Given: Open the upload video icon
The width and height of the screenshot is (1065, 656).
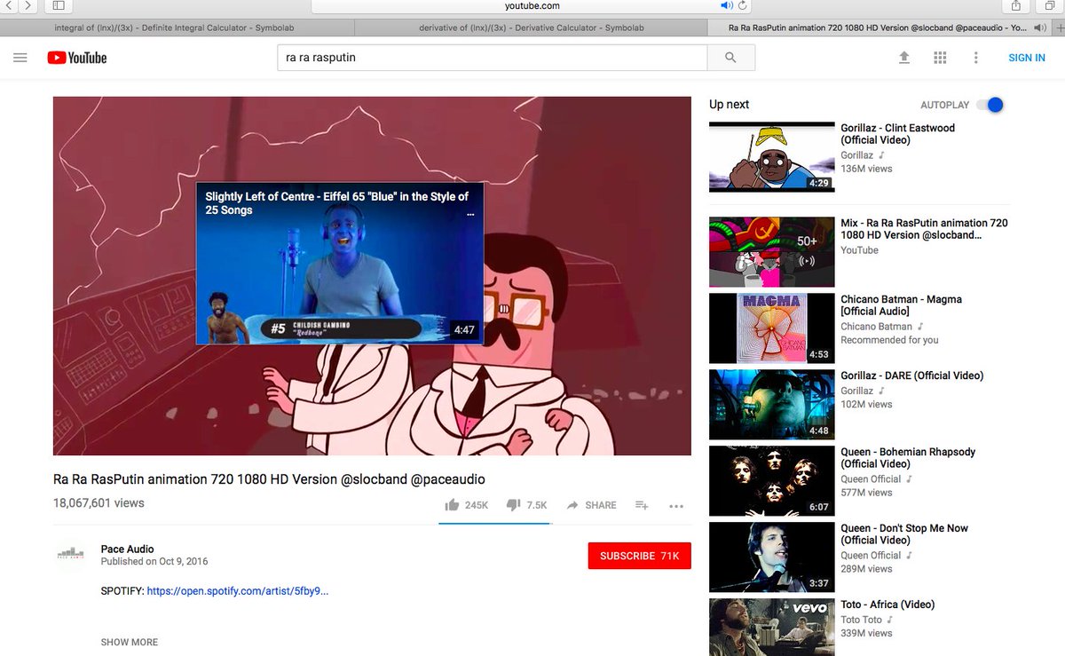Looking at the screenshot, I should click(904, 58).
